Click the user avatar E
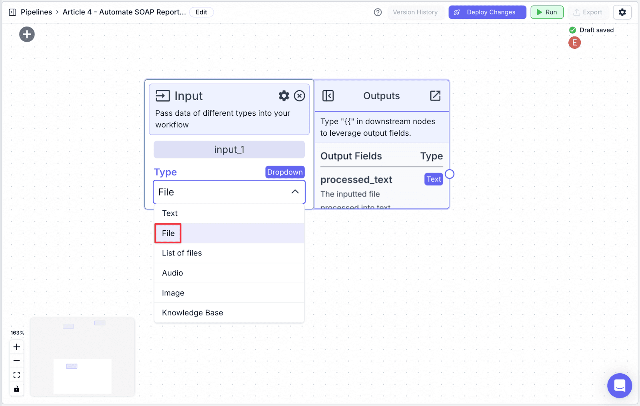This screenshot has width=640, height=406. [574, 42]
